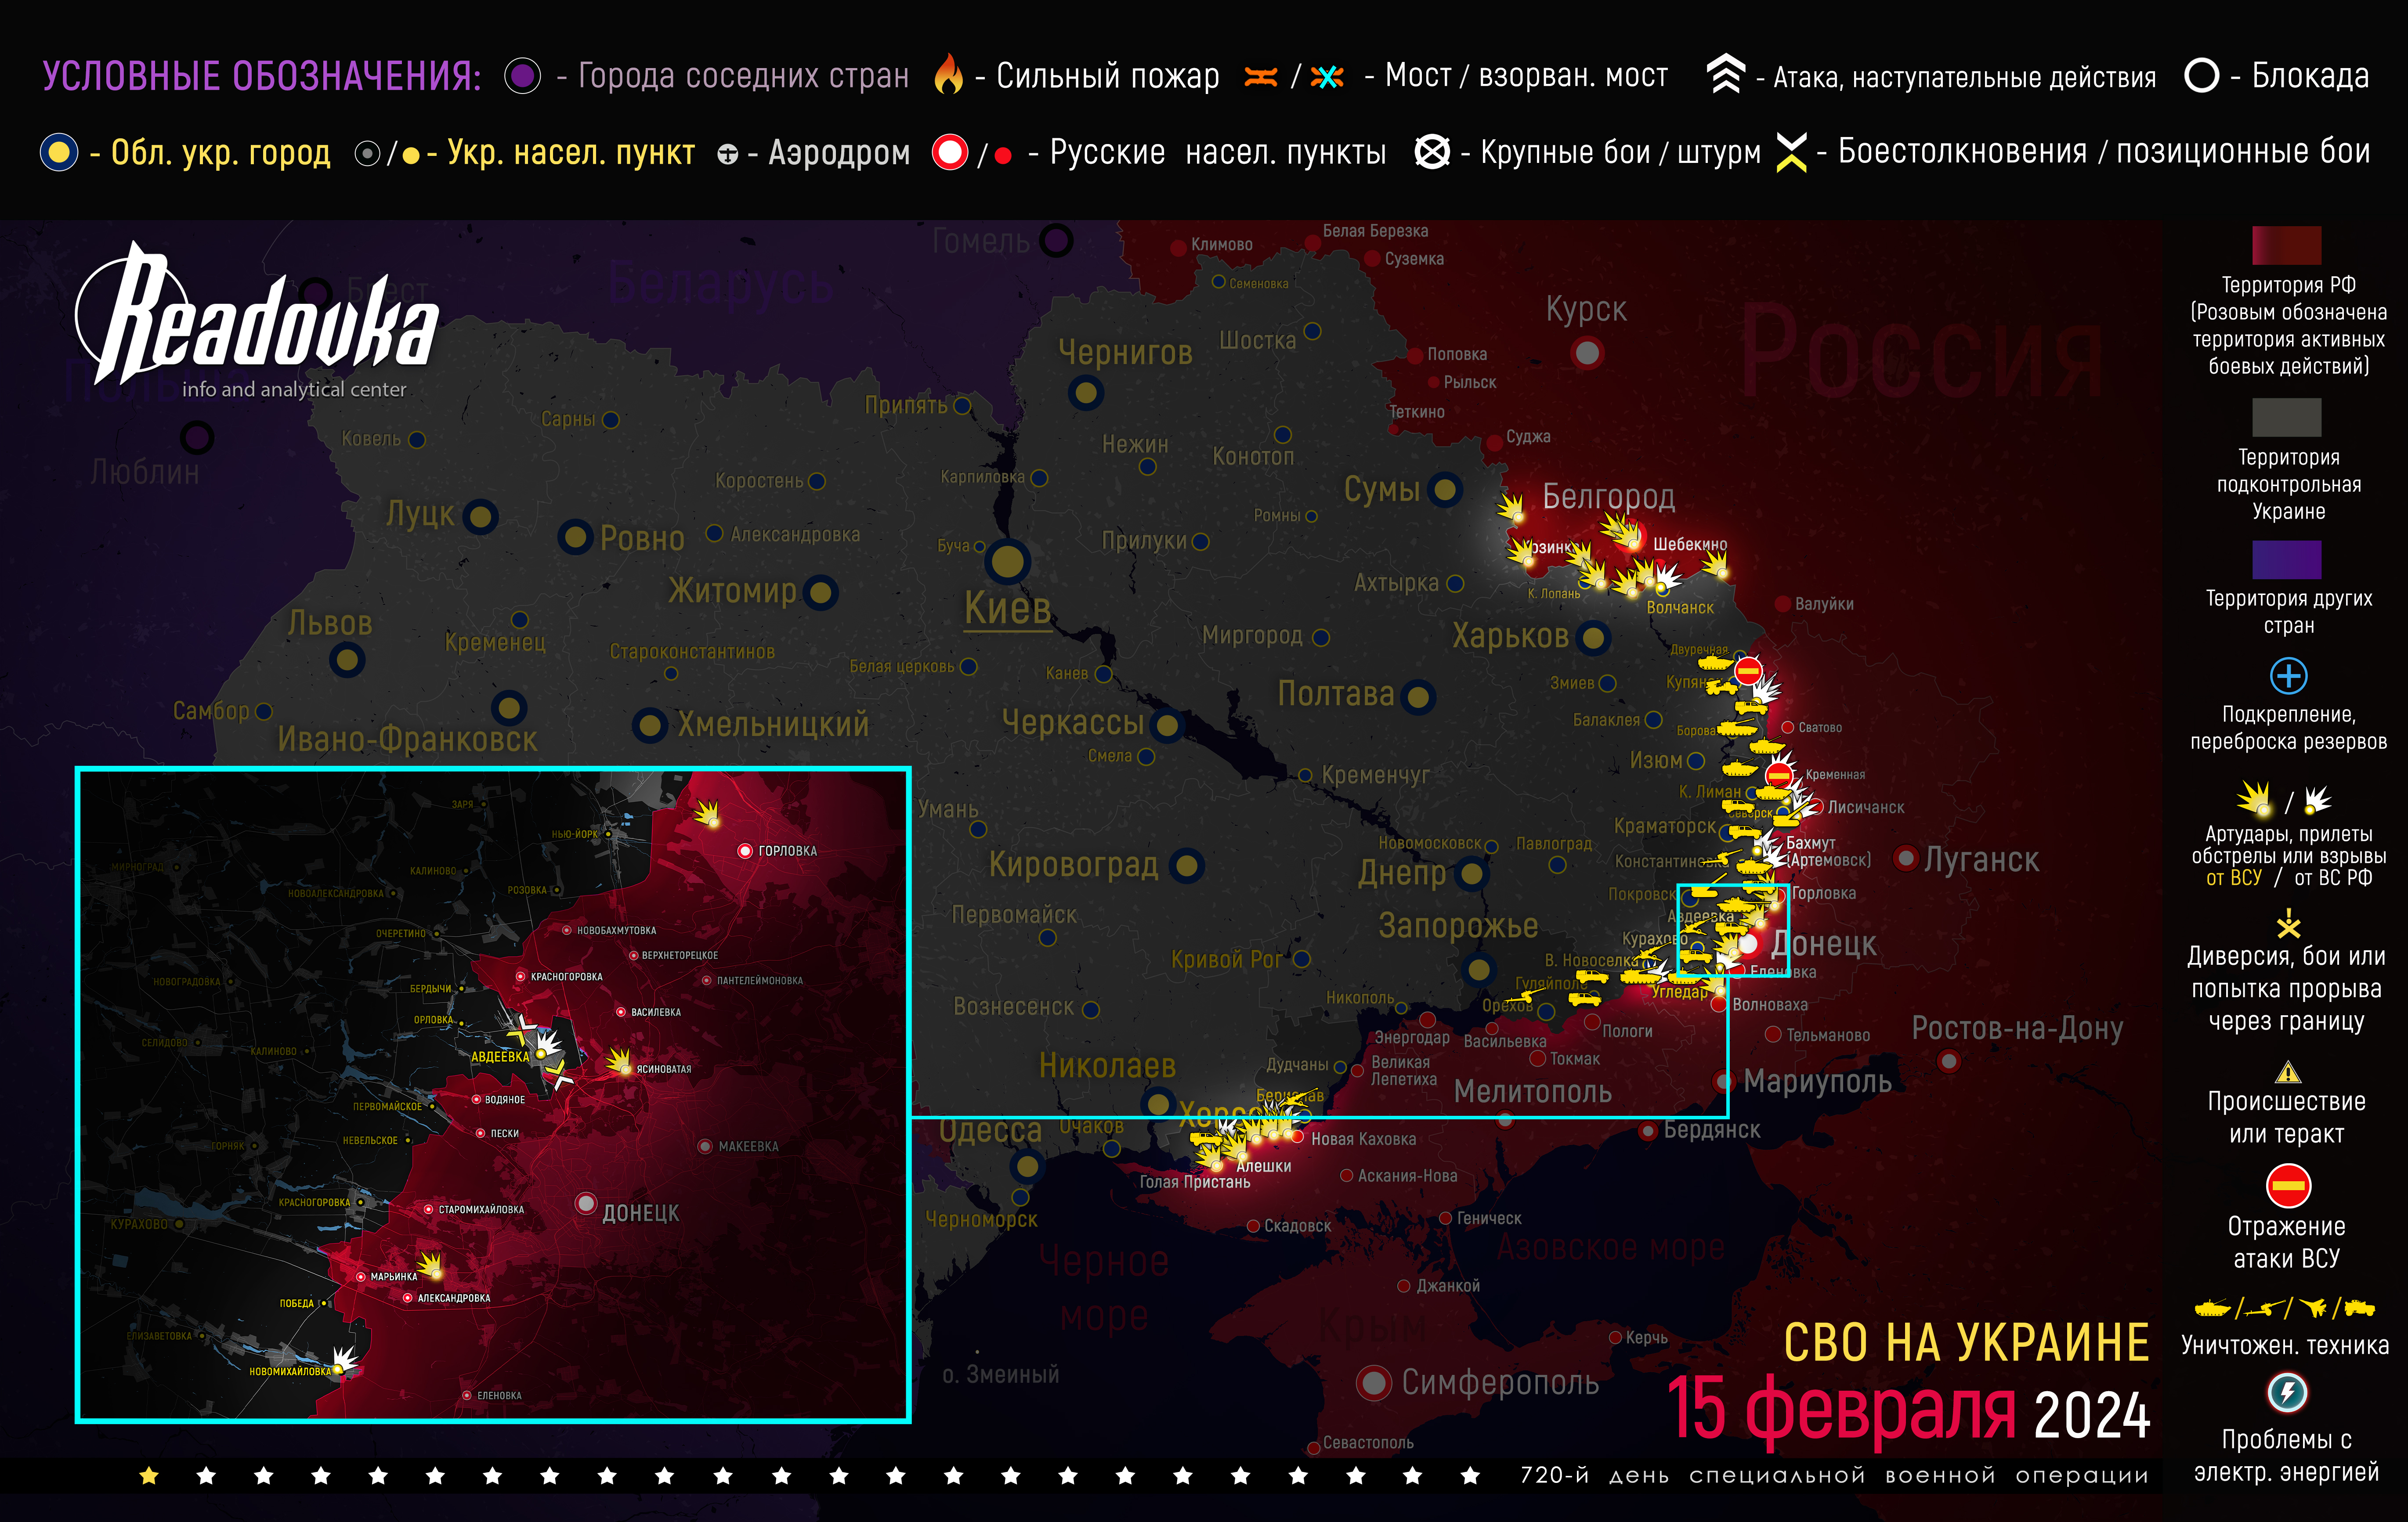Click the red Отражение атаки ВСУ sign

pyautogui.click(x=2287, y=1187)
